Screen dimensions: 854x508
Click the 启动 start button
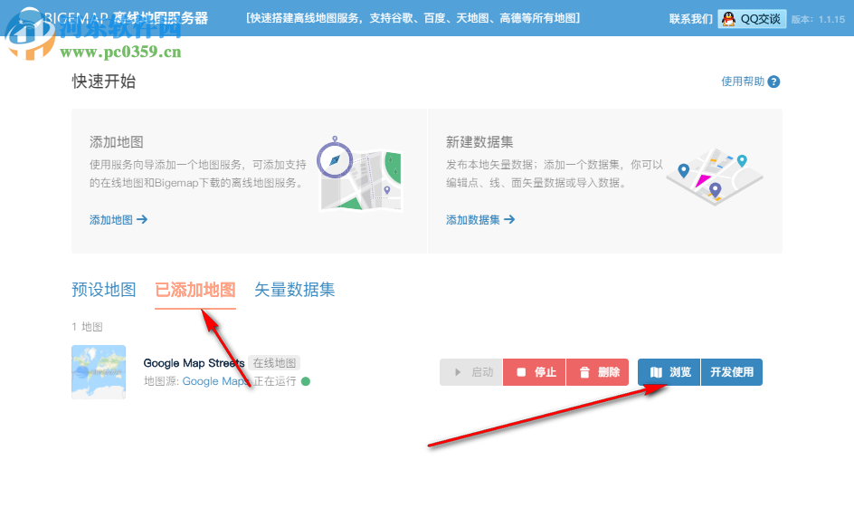[x=471, y=372]
